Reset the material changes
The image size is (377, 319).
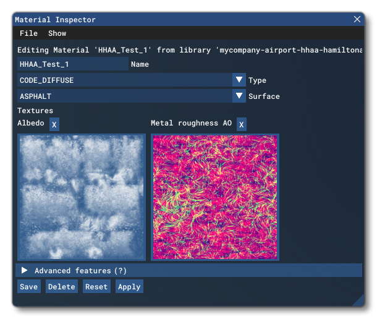click(x=96, y=286)
